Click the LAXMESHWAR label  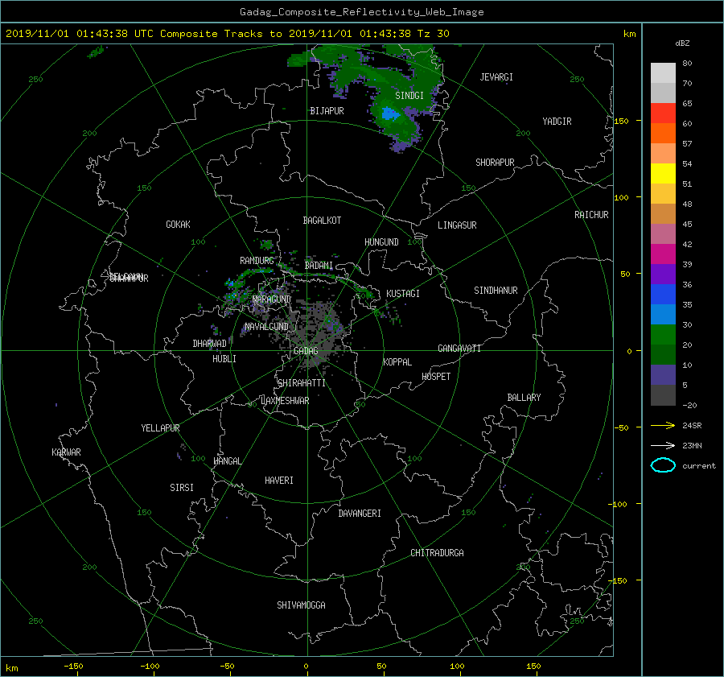pyautogui.click(x=285, y=401)
